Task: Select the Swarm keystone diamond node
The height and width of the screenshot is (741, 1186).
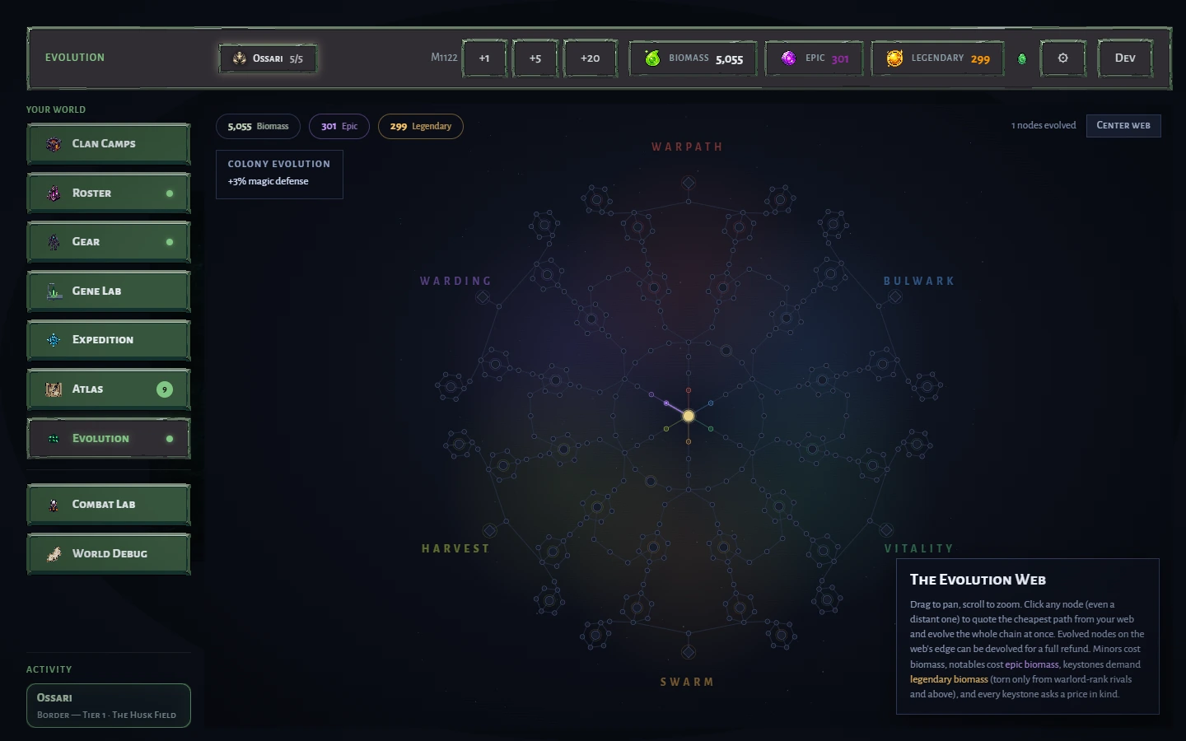Action: [x=689, y=652]
